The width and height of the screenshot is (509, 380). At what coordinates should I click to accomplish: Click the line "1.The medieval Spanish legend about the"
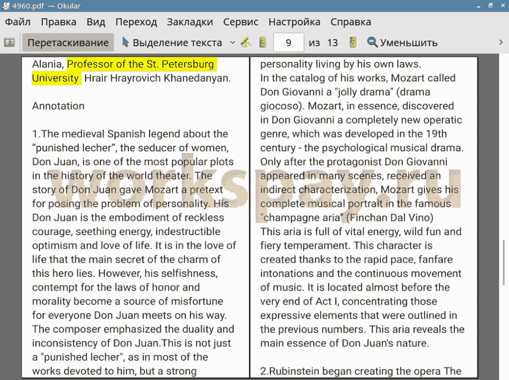(x=130, y=134)
